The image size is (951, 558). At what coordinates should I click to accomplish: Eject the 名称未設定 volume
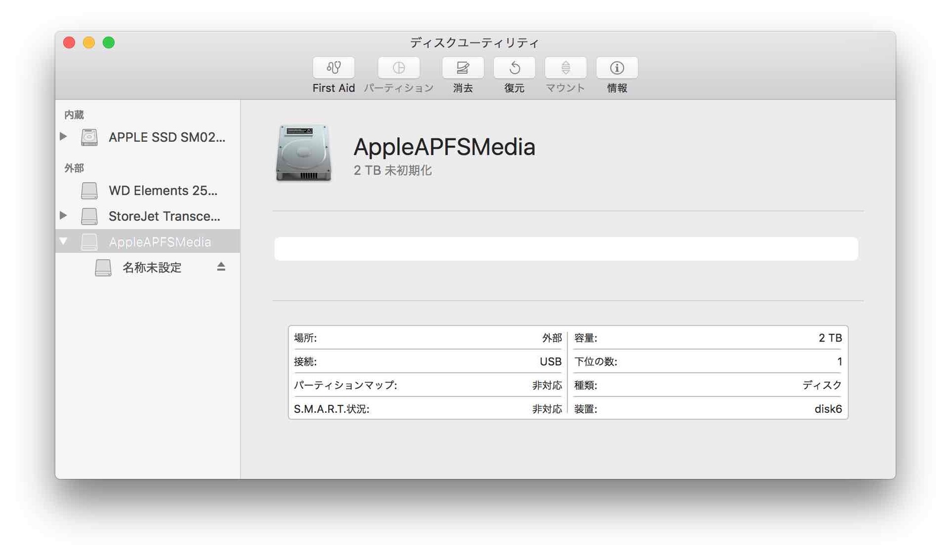[222, 267]
